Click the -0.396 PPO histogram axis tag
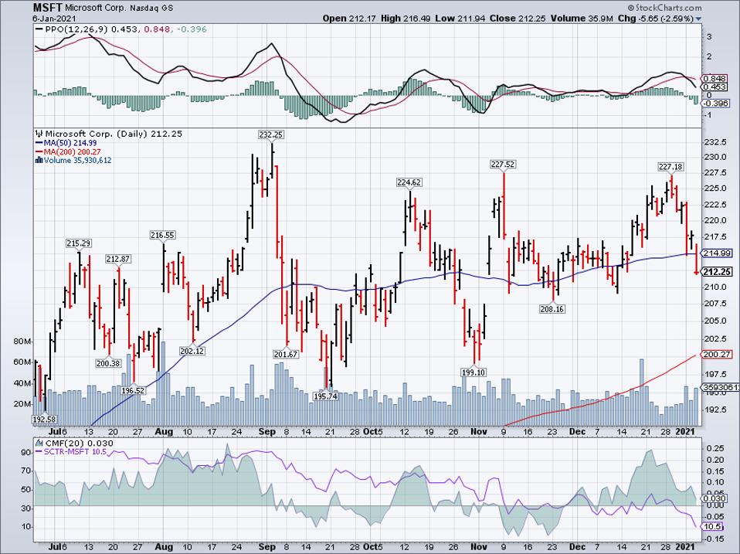The image size is (740, 554). (715, 104)
